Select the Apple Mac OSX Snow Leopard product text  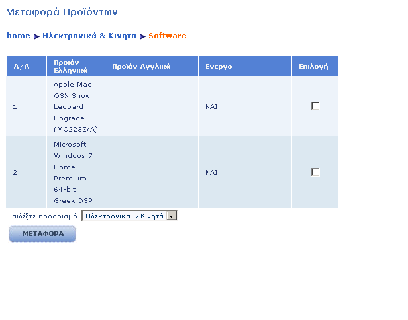pos(76,106)
